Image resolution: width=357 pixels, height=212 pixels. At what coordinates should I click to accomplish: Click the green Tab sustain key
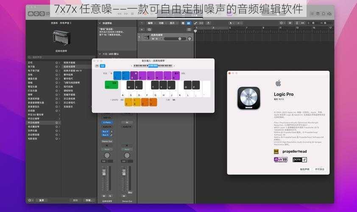pos(112,85)
